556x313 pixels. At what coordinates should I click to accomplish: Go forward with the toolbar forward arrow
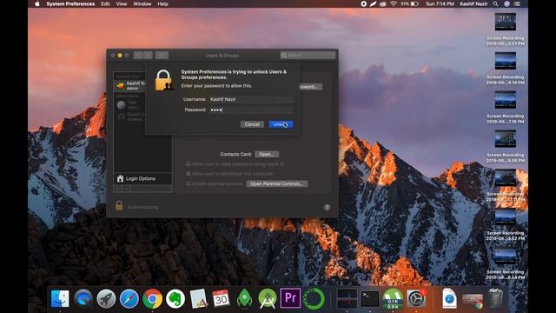click(148, 56)
